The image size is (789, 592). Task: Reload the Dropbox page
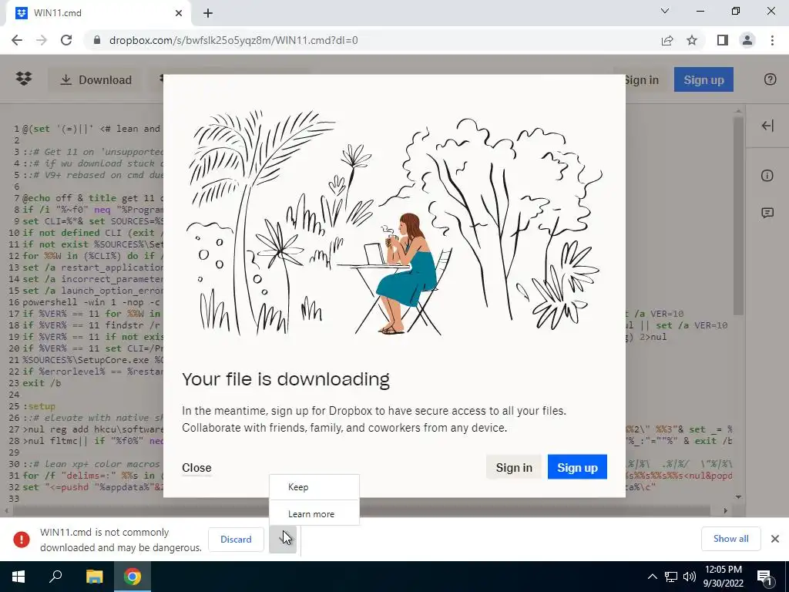[x=66, y=40]
